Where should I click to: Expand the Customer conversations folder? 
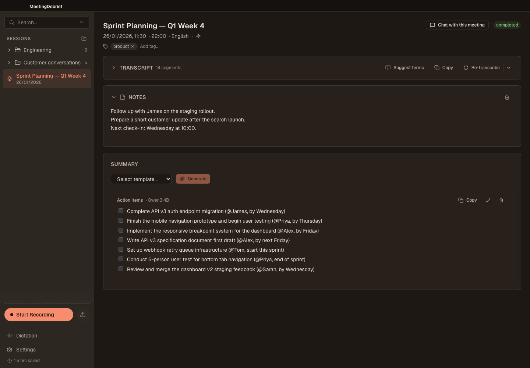(9, 63)
